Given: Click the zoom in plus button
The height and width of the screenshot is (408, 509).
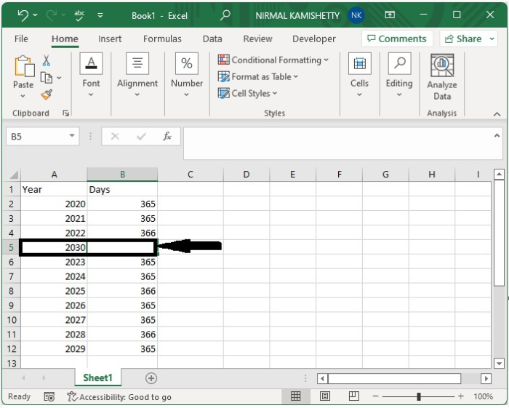Looking at the screenshot, I should click(x=460, y=396).
